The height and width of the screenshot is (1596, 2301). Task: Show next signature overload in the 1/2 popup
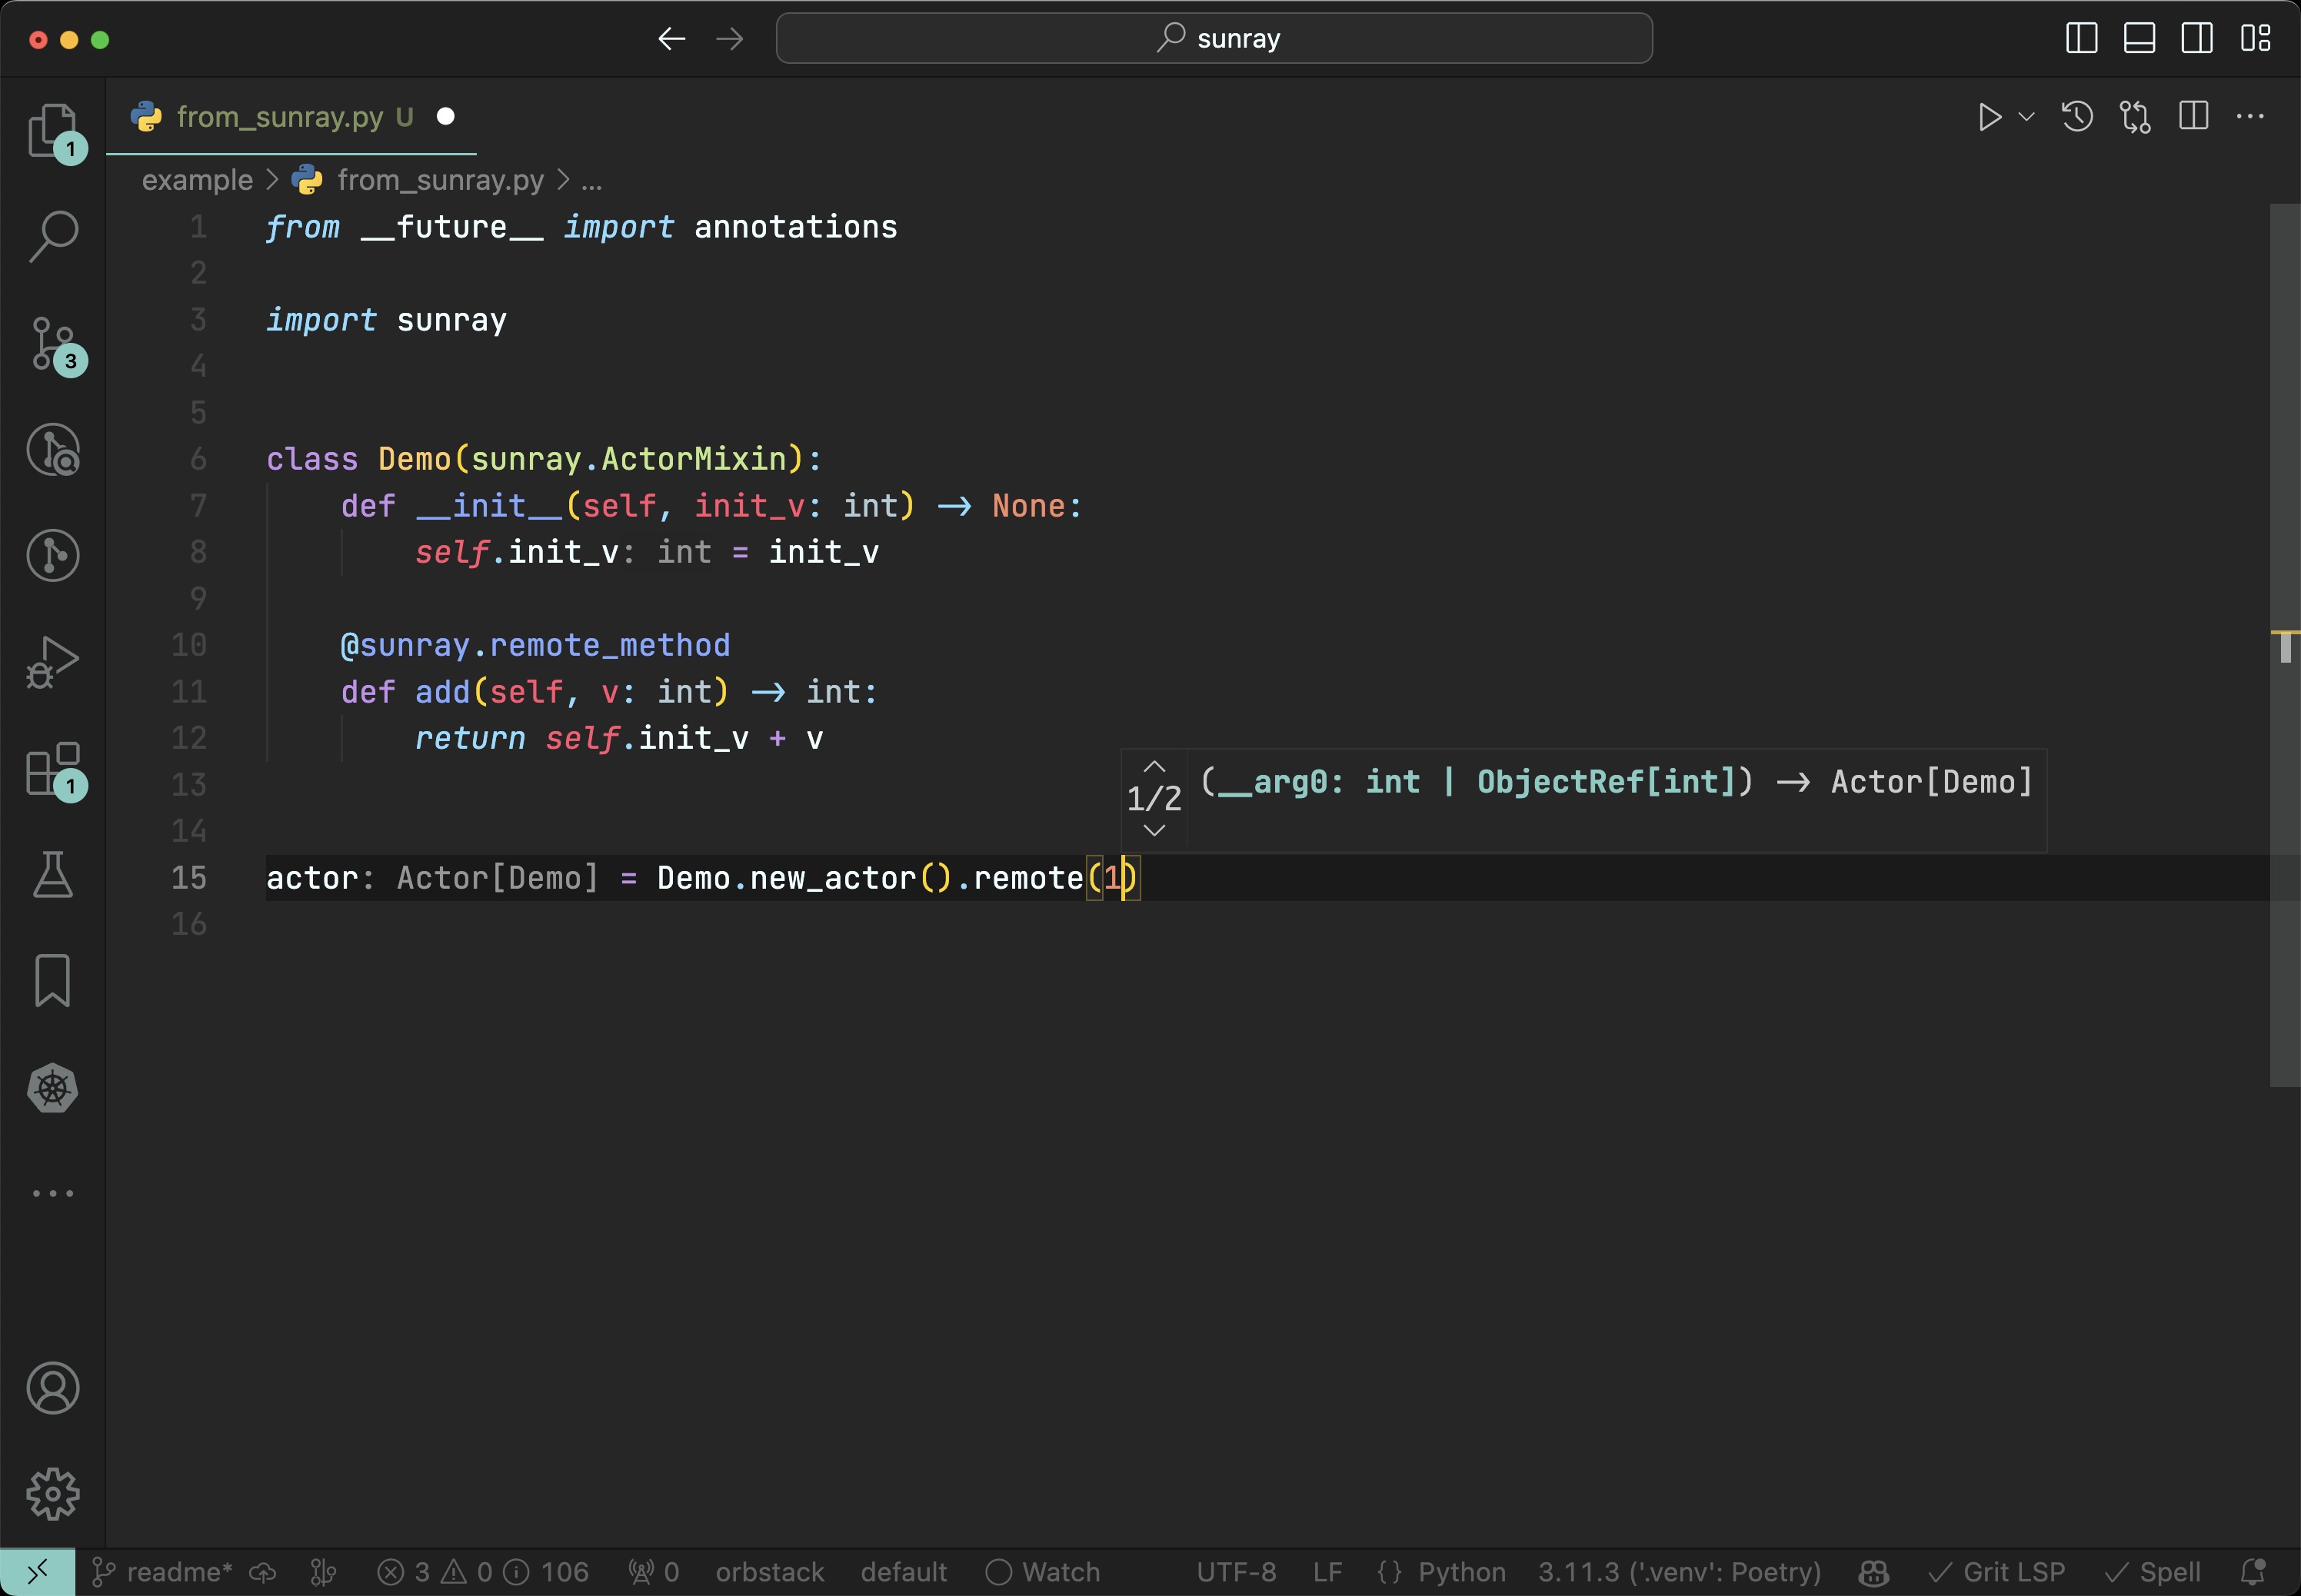(1154, 830)
